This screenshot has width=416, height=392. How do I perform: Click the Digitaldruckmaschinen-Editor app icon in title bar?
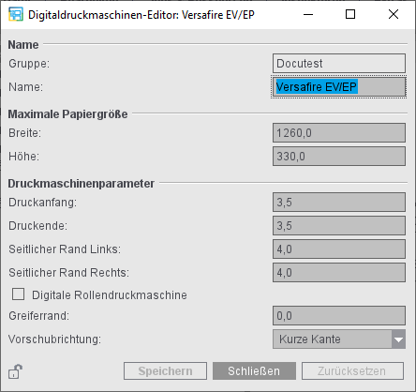click(x=16, y=14)
